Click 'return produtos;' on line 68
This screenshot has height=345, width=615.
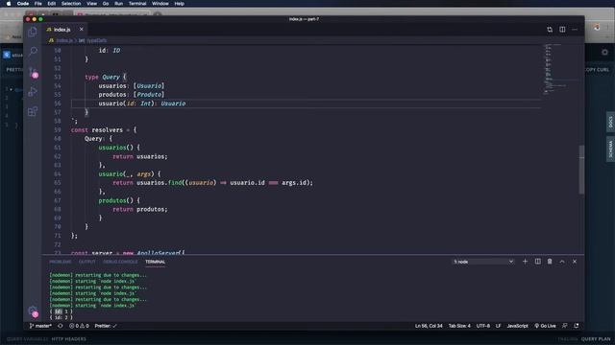140,209
